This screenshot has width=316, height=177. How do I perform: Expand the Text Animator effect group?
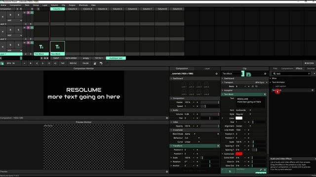pos(271,82)
